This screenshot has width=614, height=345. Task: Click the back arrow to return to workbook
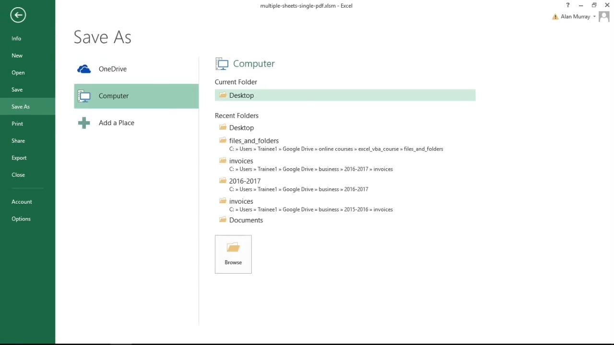pyautogui.click(x=18, y=15)
